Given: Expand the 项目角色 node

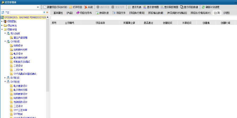Looking at the screenshot, I should (x=2, y=25).
